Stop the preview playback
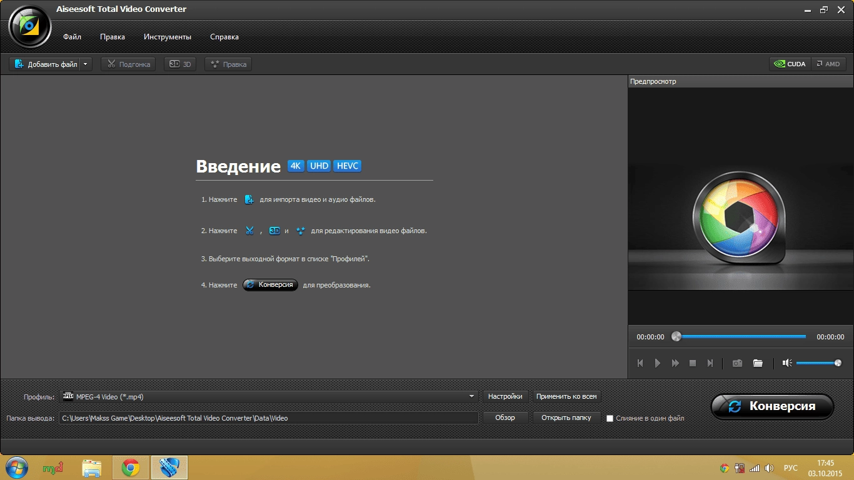 click(693, 363)
